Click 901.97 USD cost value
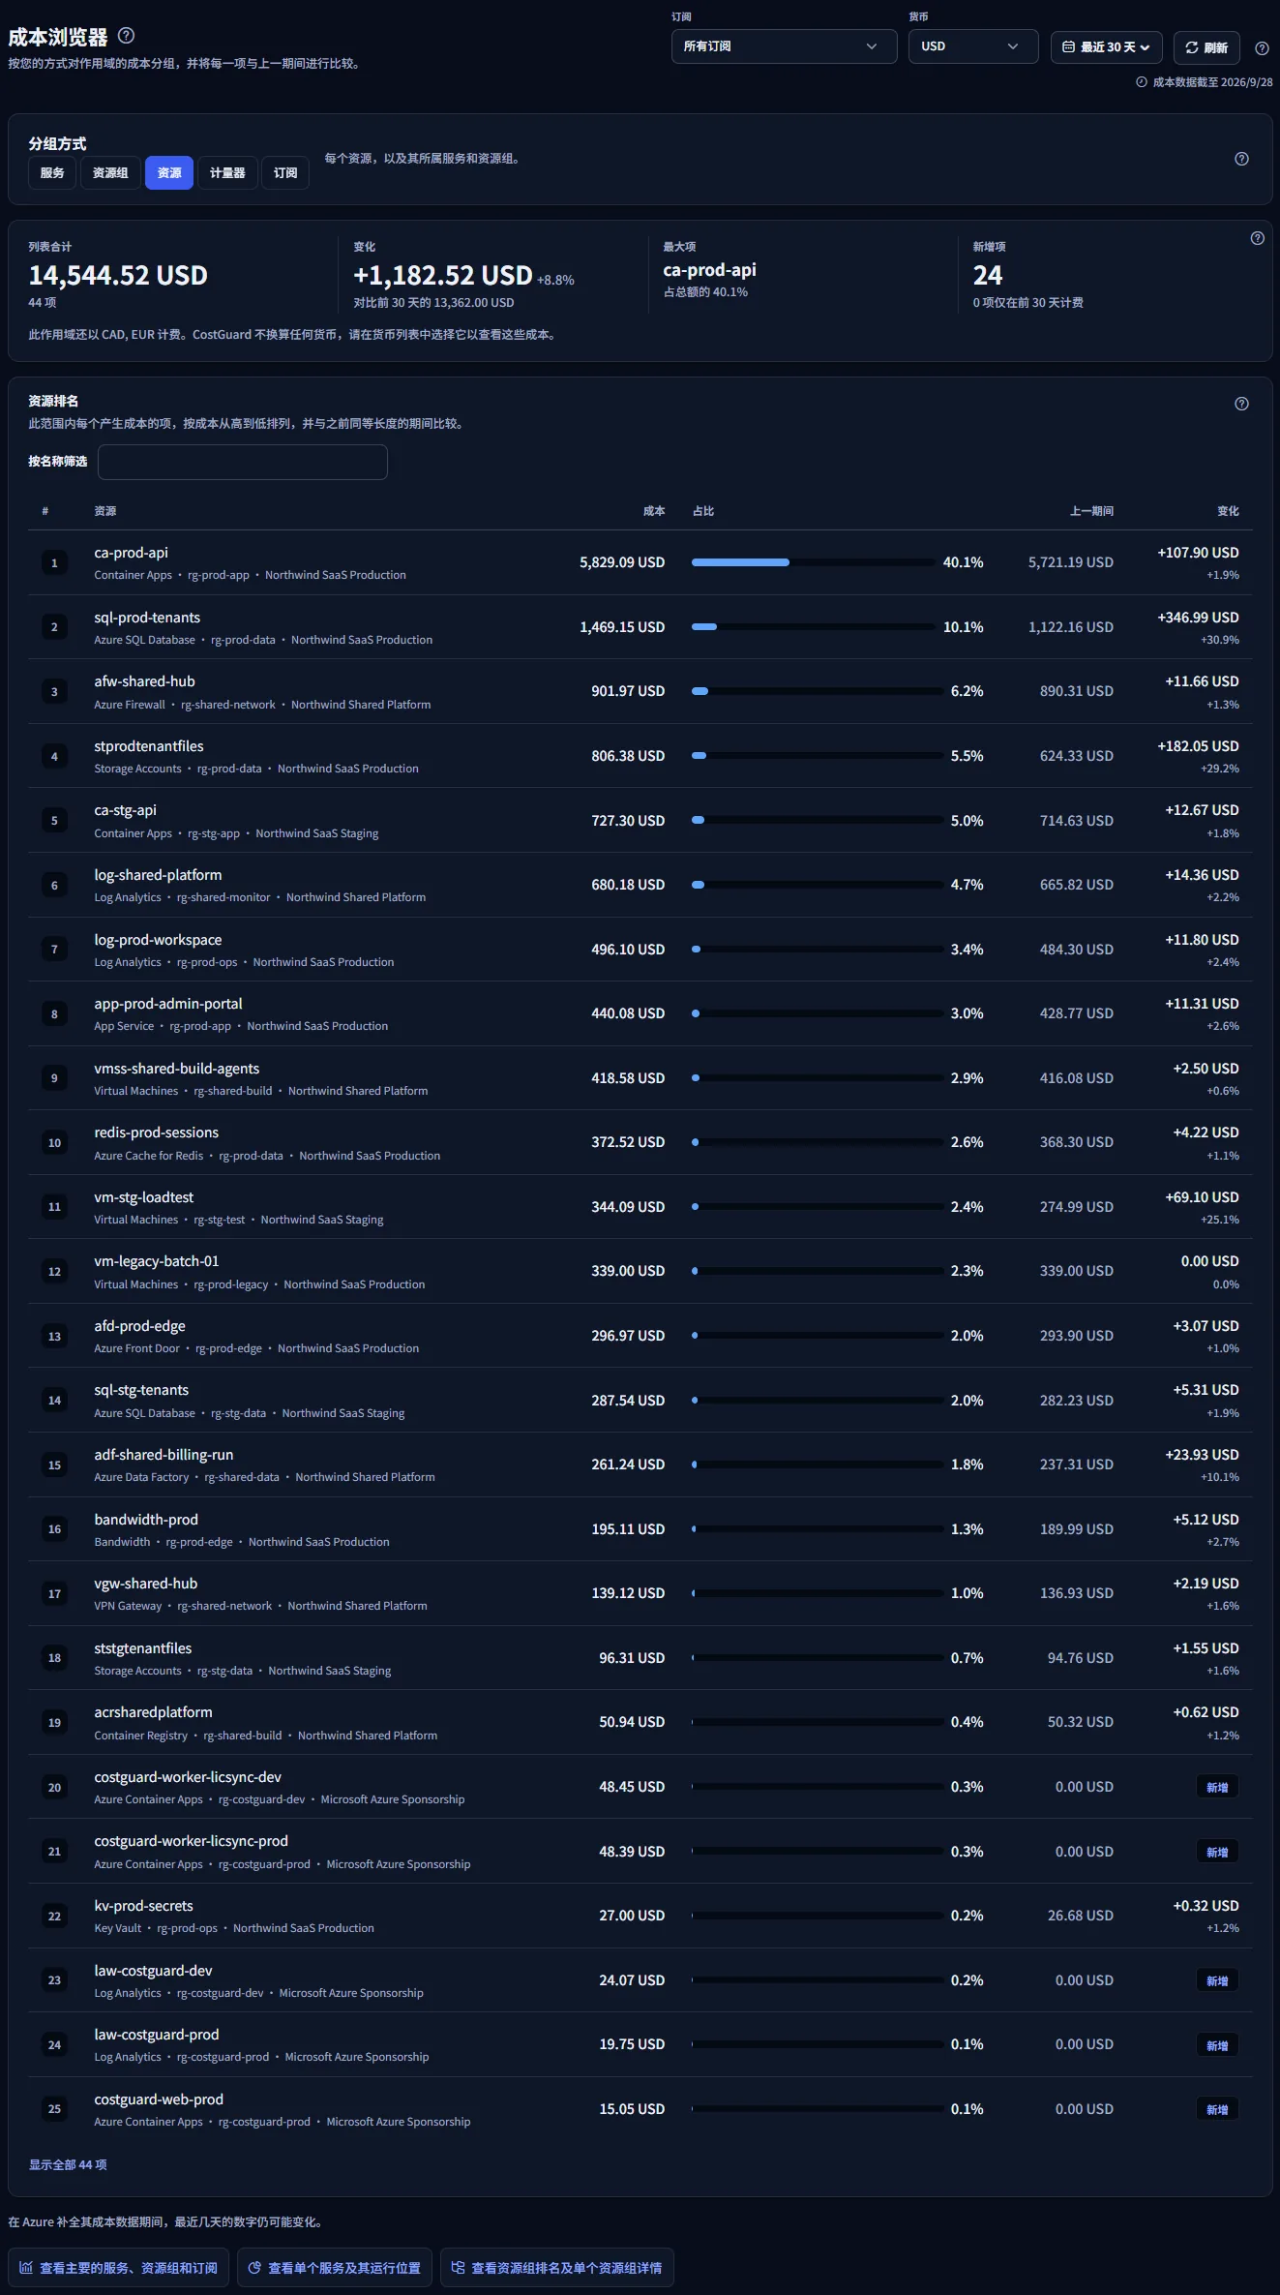Image resolution: width=1280 pixels, height=2295 pixels. 628,691
